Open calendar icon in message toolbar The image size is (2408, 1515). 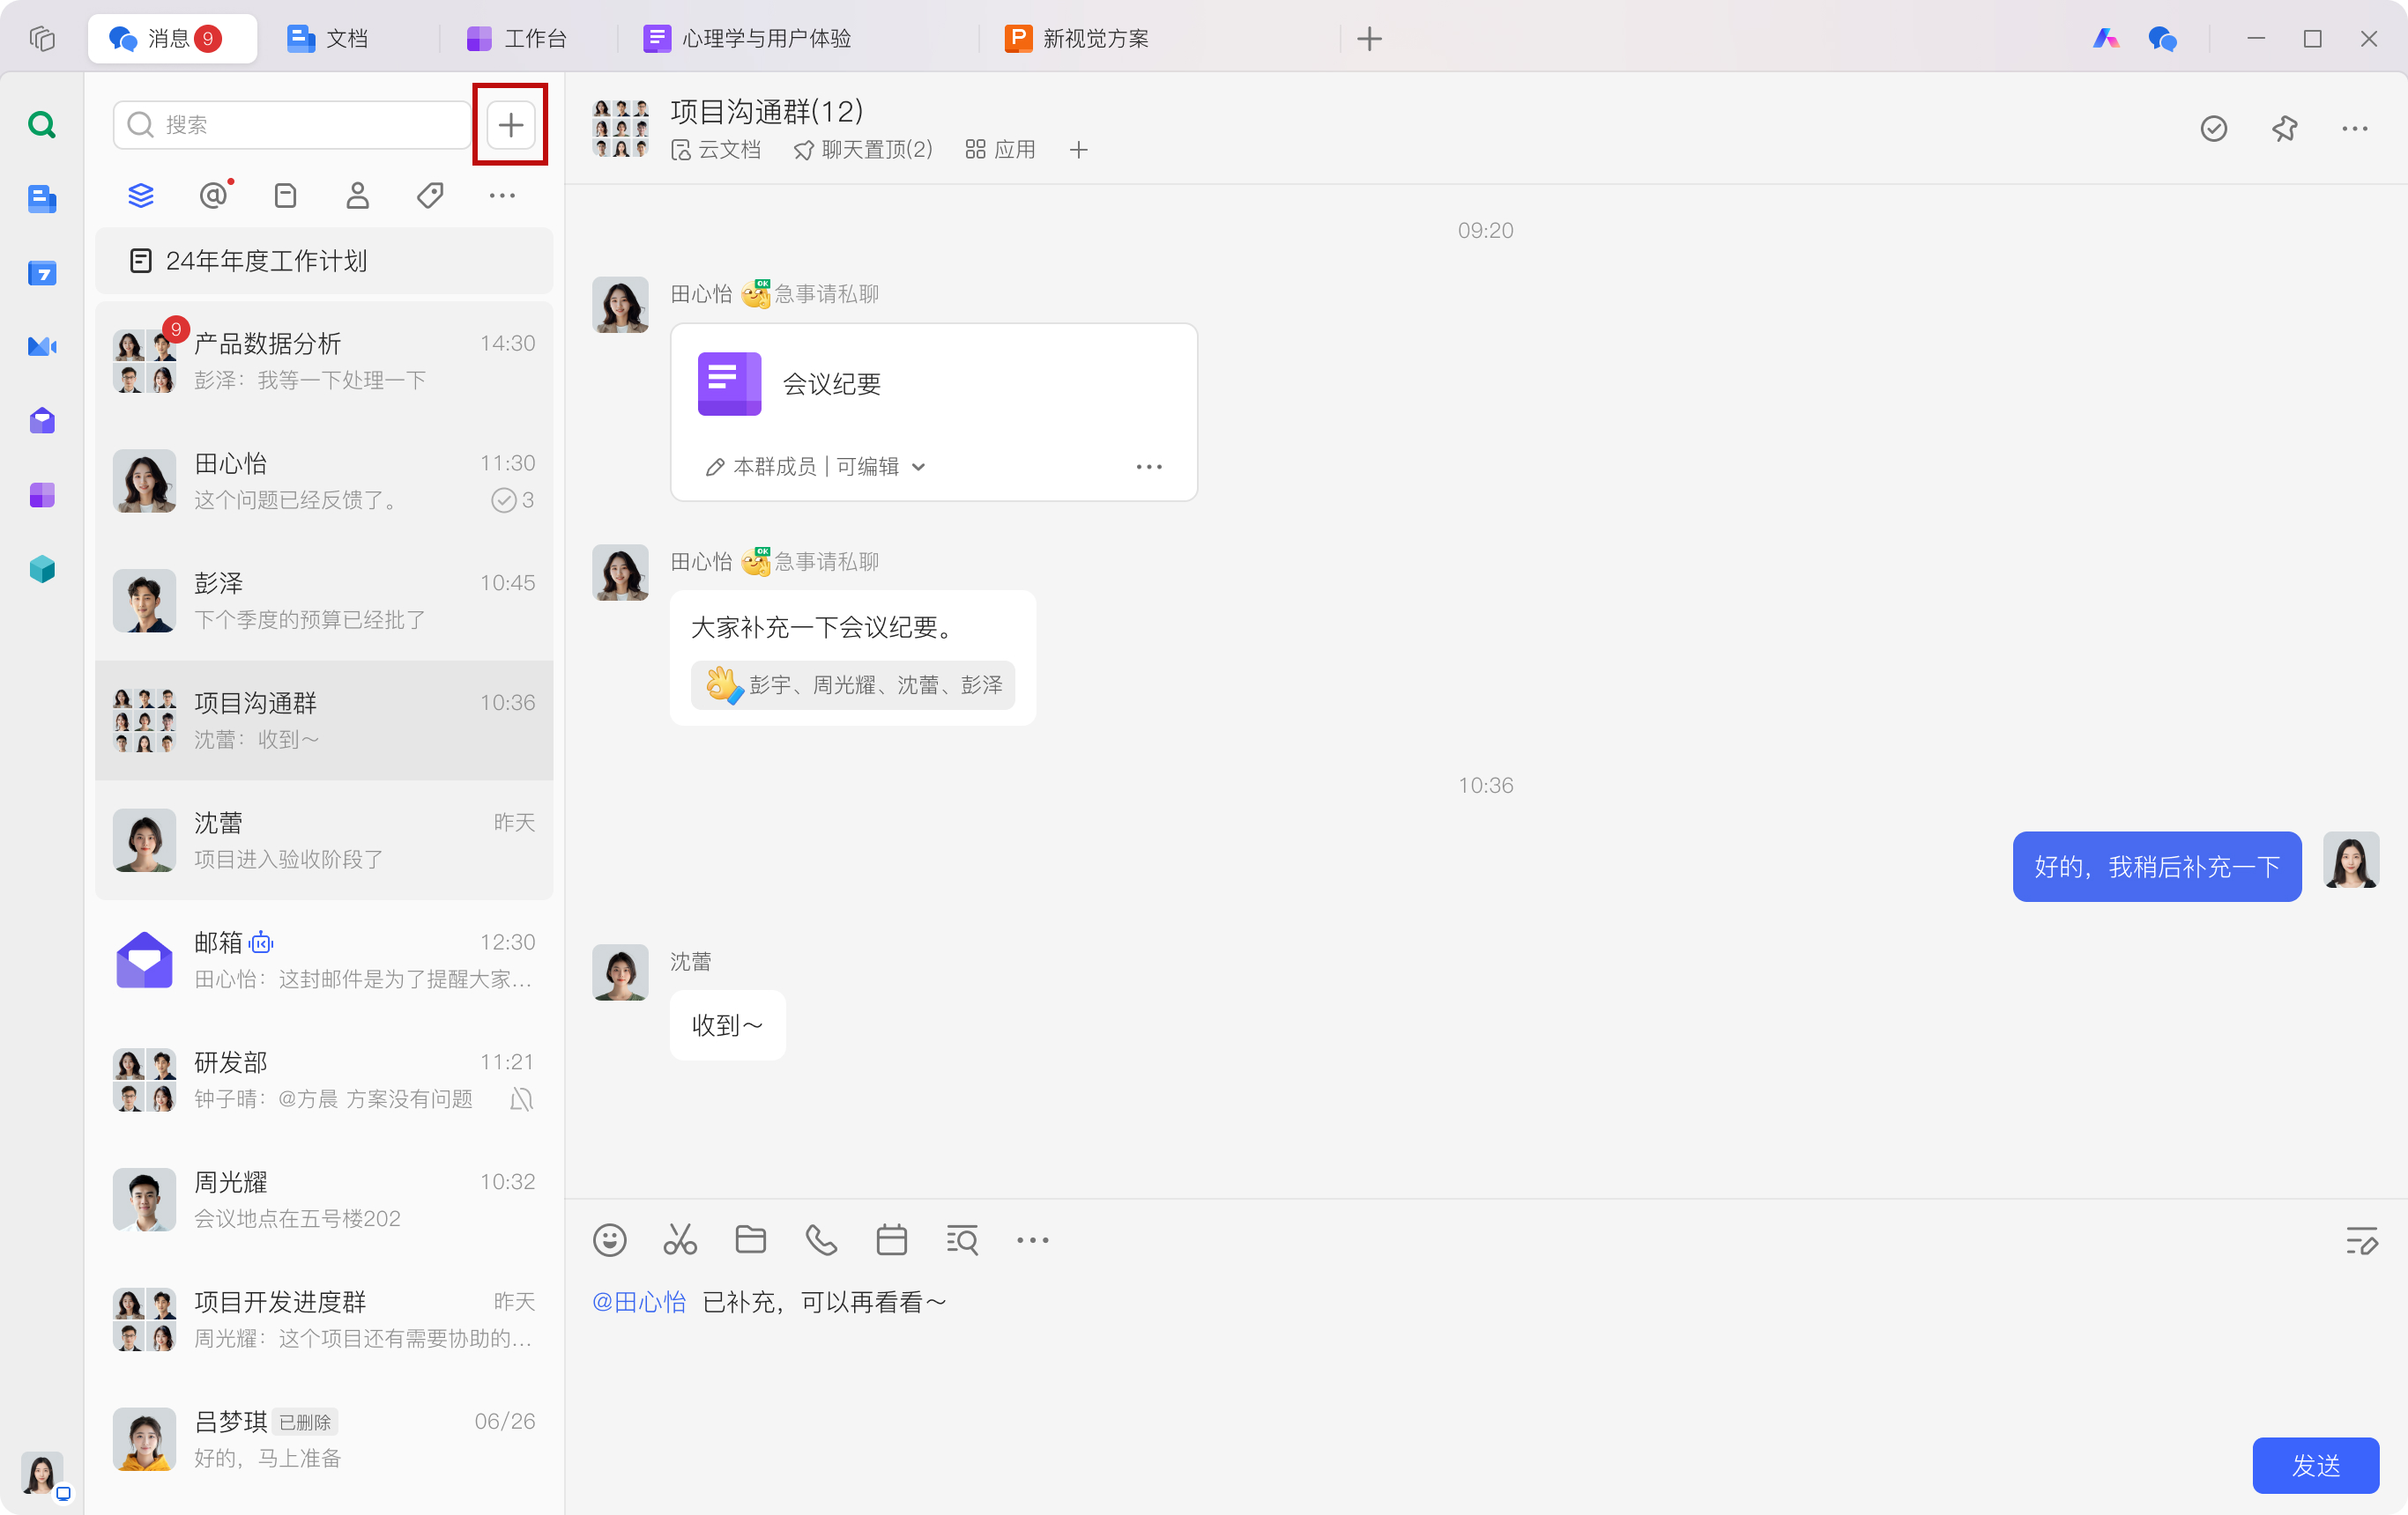point(891,1240)
